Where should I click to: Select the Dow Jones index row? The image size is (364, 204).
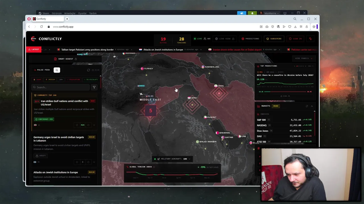(x=284, y=131)
